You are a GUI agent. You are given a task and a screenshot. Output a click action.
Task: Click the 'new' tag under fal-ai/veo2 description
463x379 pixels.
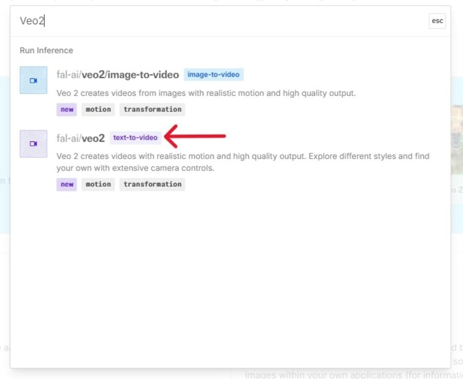pyautogui.click(x=67, y=185)
